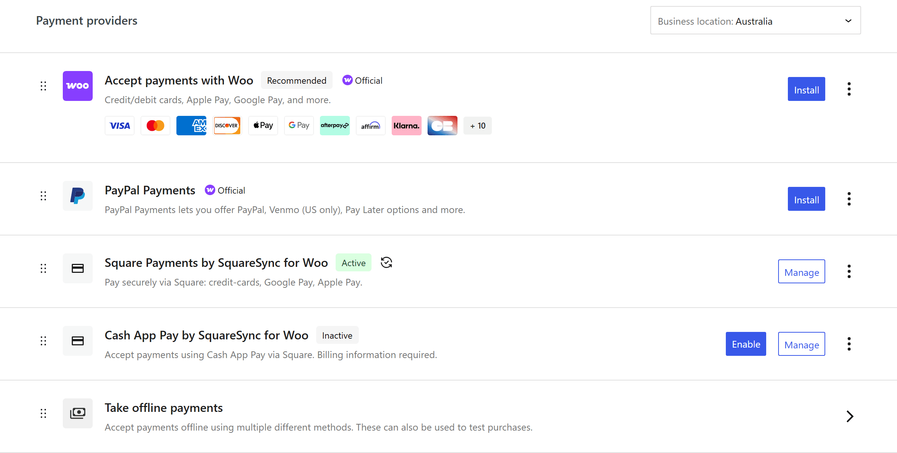
Task: Open more options menu for PayPal Payments
Action: click(849, 199)
